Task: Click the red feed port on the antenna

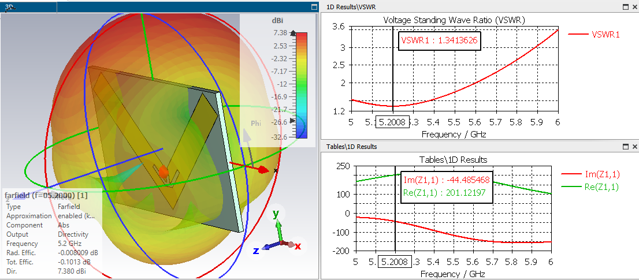Action: [163, 171]
